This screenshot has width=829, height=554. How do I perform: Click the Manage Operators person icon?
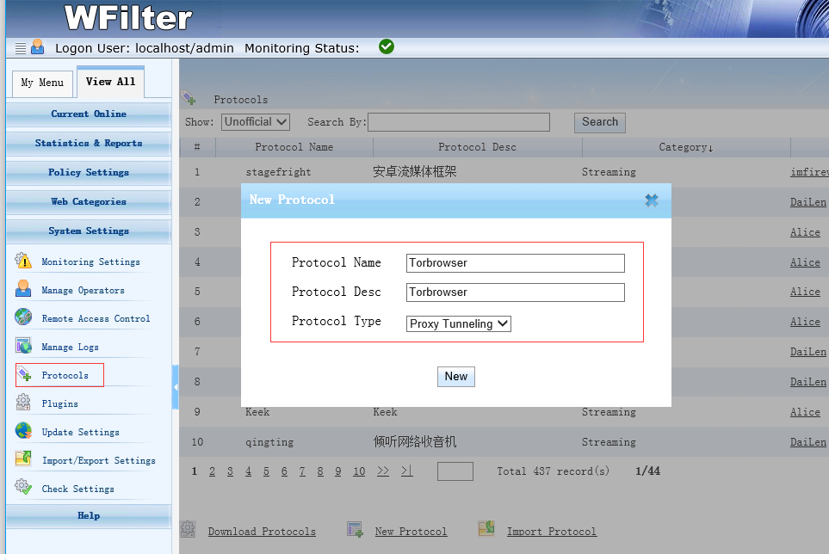click(23, 289)
